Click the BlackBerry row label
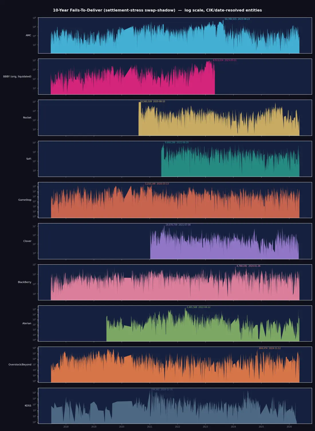This screenshot has height=431, width=315. coord(25,282)
